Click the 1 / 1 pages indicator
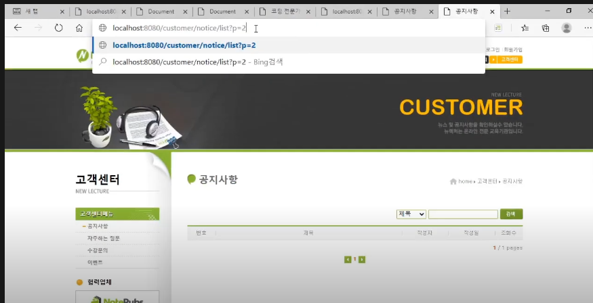The height and width of the screenshot is (303, 593). pyautogui.click(x=508, y=248)
